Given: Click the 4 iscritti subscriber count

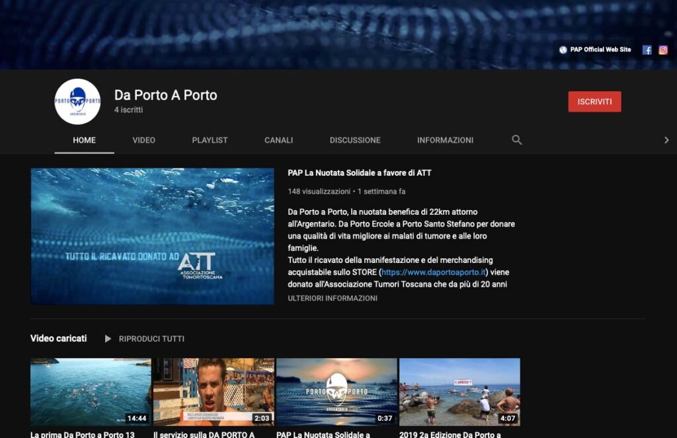Looking at the screenshot, I should click(129, 110).
